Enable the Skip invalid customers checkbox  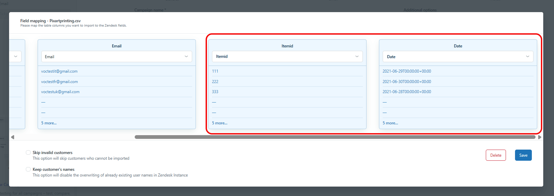click(x=28, y=152)
